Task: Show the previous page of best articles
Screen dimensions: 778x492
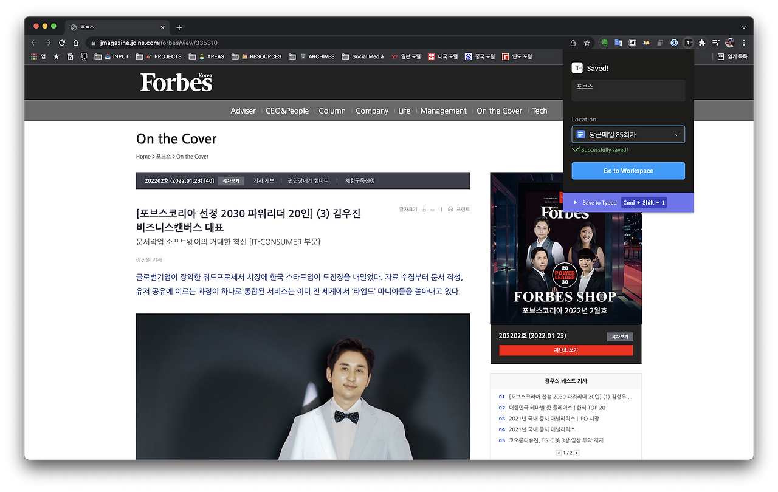Action: click(559, 453)
